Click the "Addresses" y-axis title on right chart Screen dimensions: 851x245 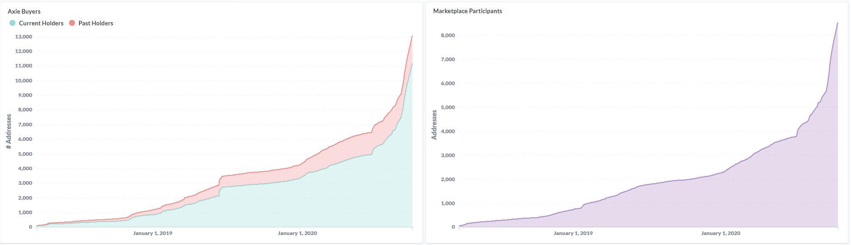434,125
